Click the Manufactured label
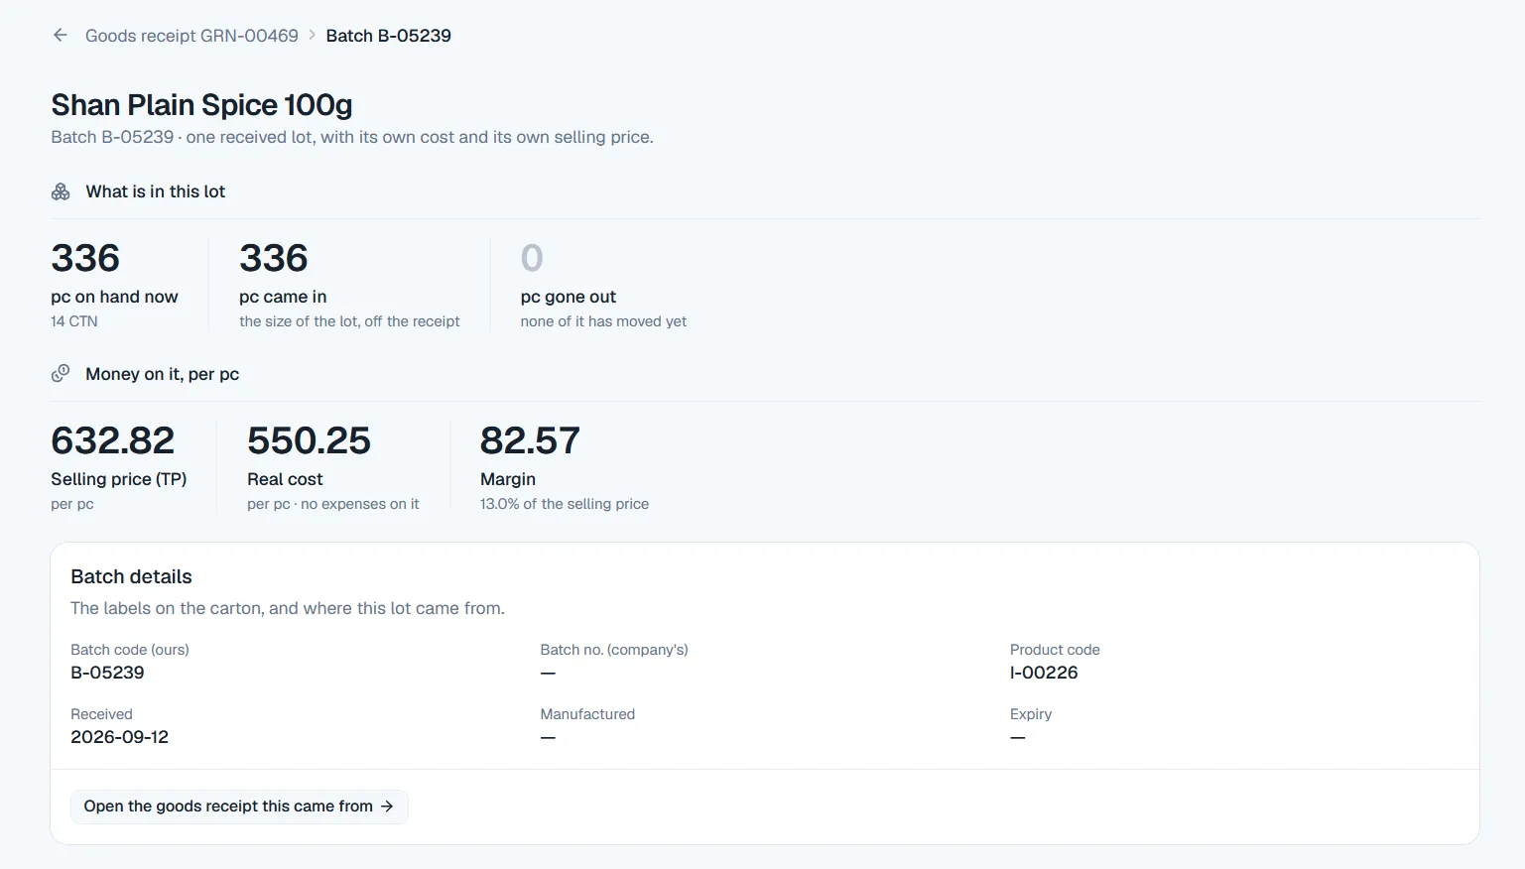1525x869 pixels. (587, 714)
